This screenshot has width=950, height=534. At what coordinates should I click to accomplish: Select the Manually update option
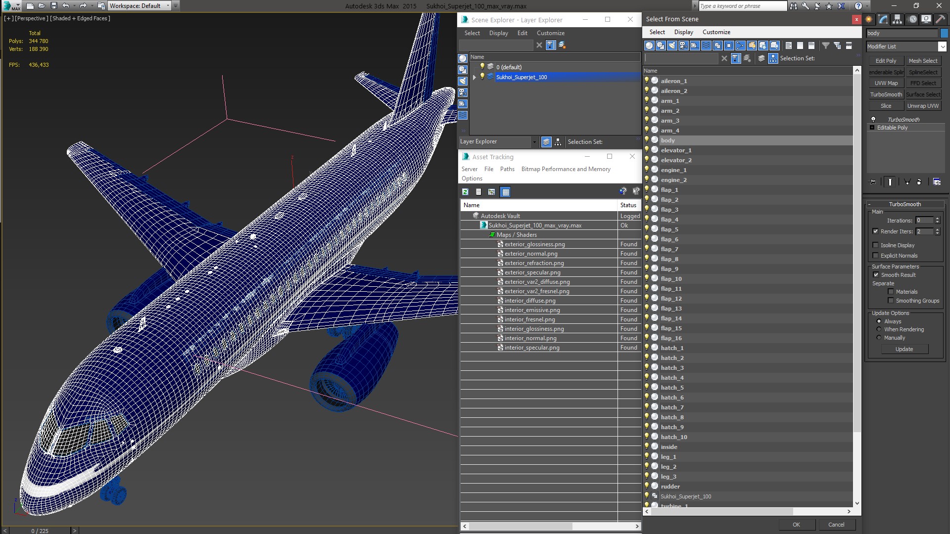(879, 337)
